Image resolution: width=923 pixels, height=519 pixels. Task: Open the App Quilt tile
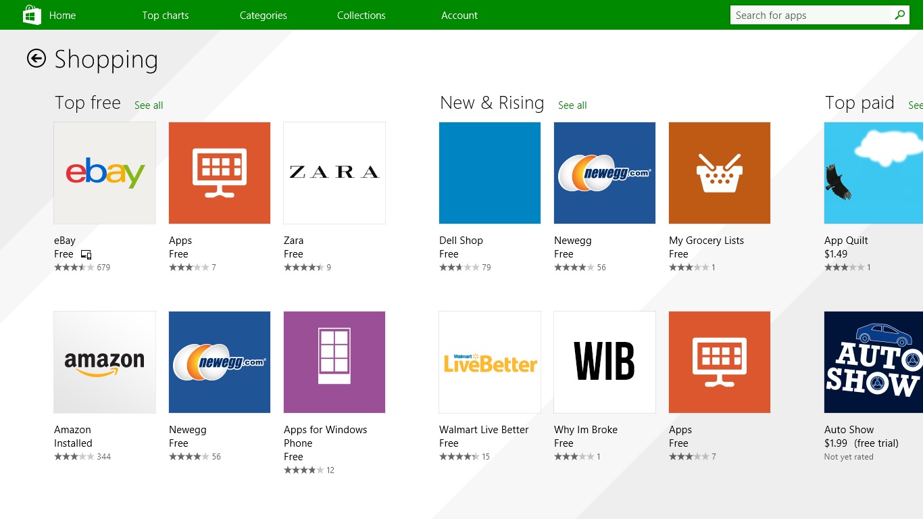874,173
